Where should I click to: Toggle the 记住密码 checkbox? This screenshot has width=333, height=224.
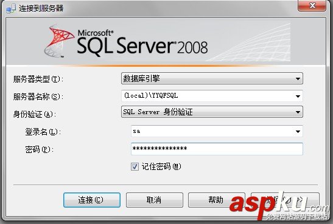pos(135,166)
